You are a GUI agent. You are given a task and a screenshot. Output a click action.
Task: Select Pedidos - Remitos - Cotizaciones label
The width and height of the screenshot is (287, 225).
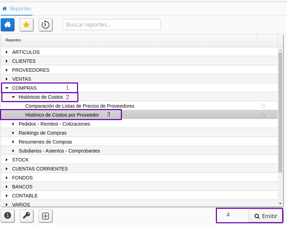coord(54,124)
